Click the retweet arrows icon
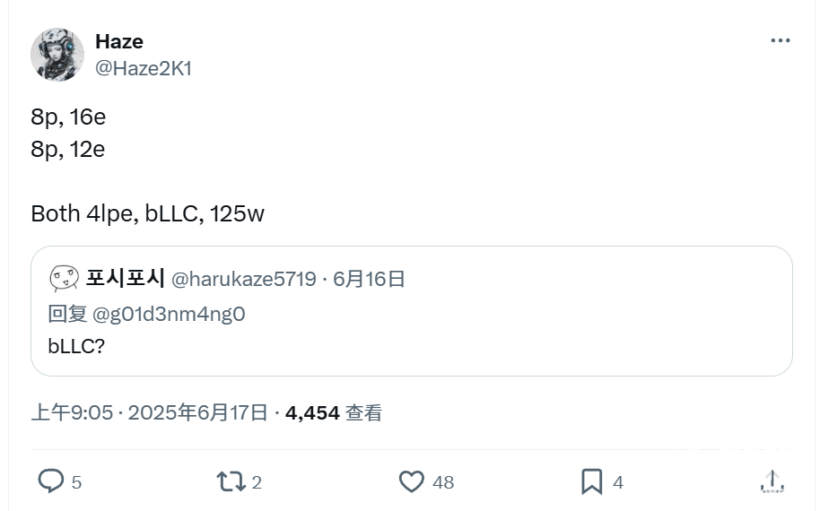The image size is (820, 511). [231, 481]
